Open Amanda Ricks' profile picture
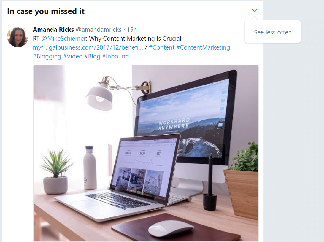This screenshot has height=242, width=324. click(18, 37)
